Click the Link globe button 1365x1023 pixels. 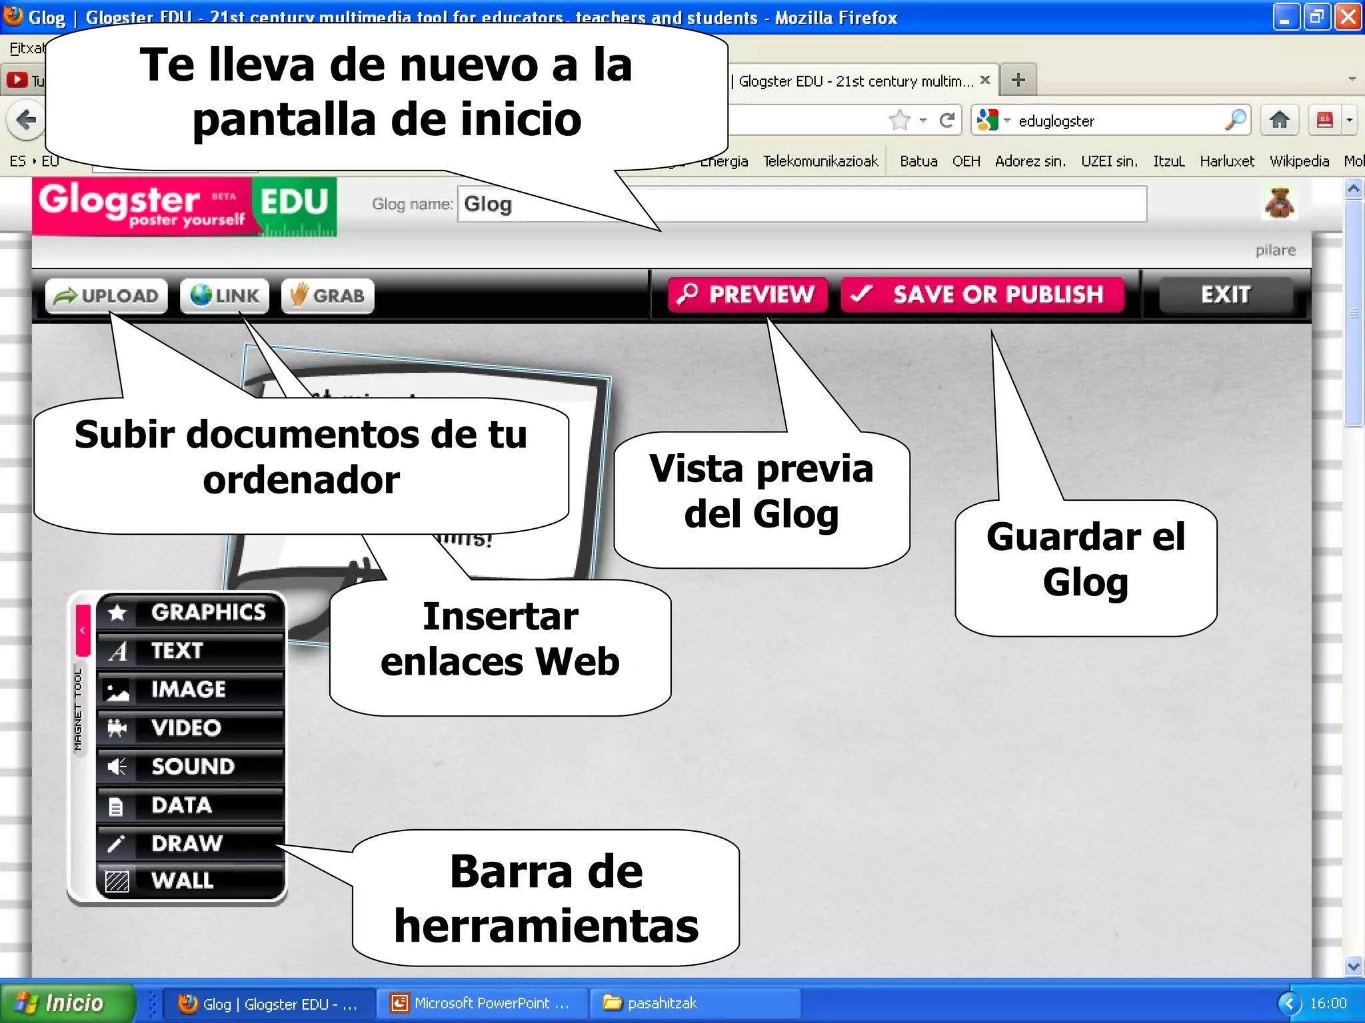[x=225, y=296]
